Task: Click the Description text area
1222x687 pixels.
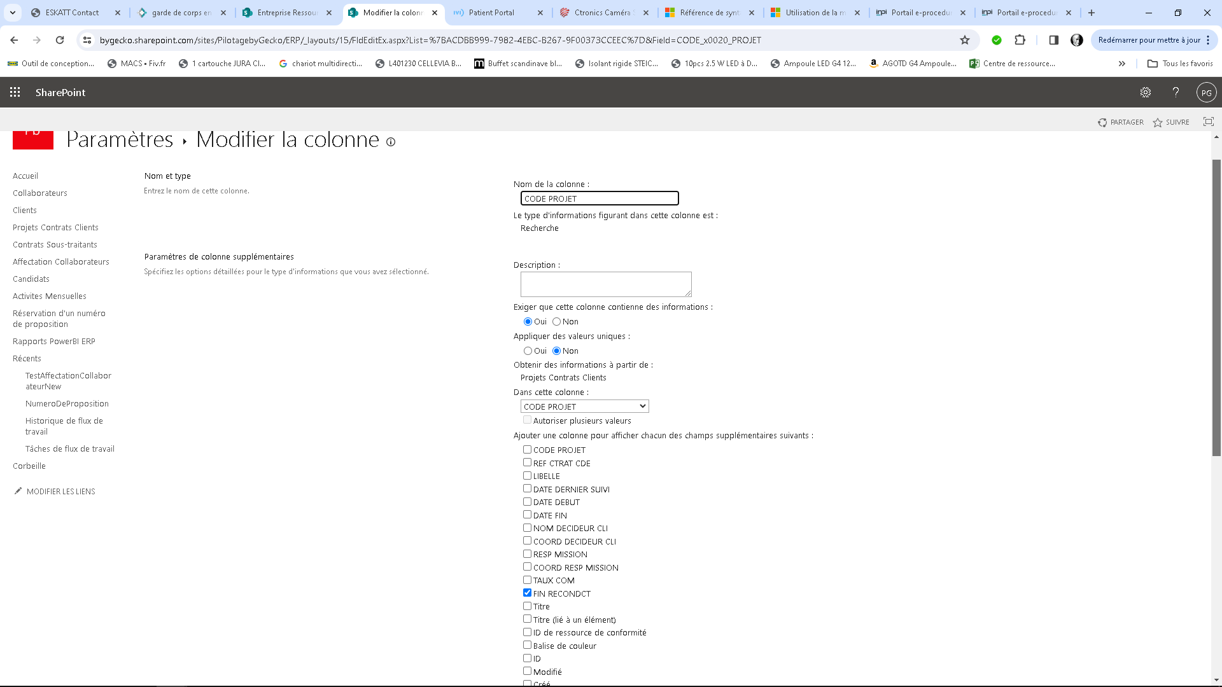Action: (605, 284)
